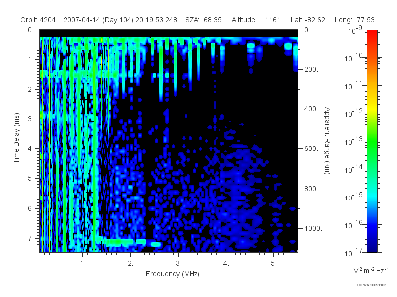397x297 pixels.
Task: Click the 10^-16 colorbar label
Action: pyautogui.click(x=354, y=225)
